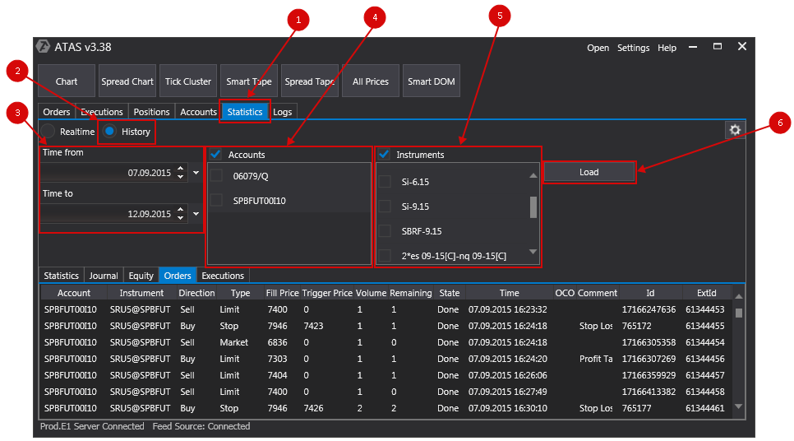Image resolution: width=794 pixels, height=441 pixels.
Task: Click the Load button
Action: [x=589, y=172]
